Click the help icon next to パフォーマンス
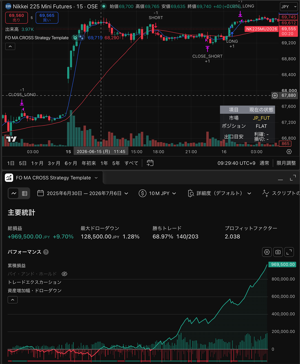 pos(46,252)
